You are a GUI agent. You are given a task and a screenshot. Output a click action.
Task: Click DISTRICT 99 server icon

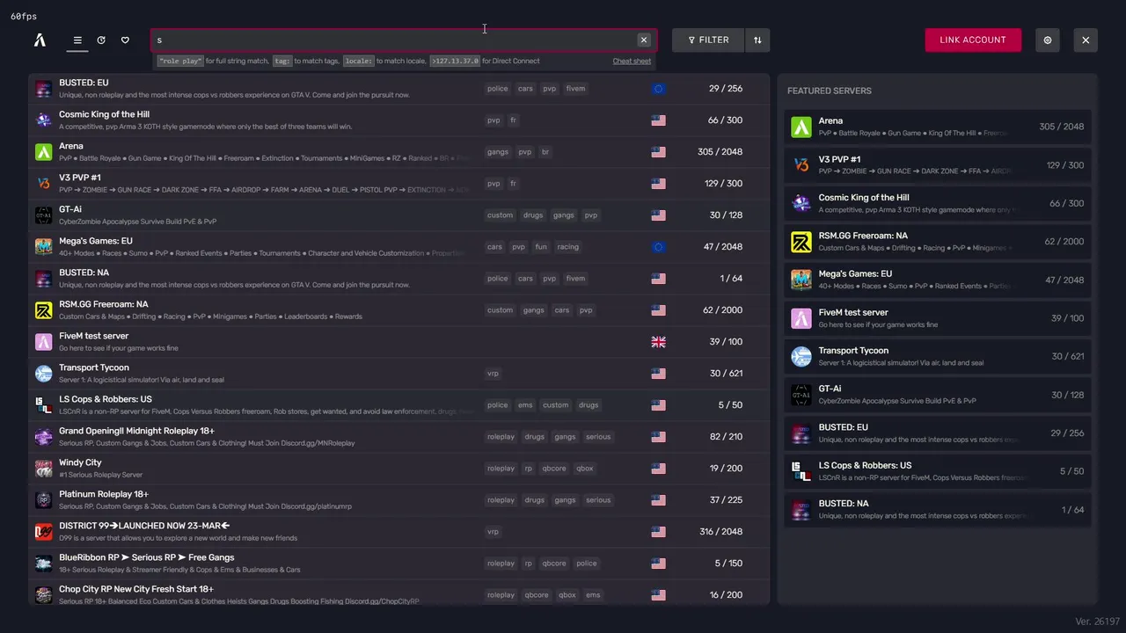(43, 532)
